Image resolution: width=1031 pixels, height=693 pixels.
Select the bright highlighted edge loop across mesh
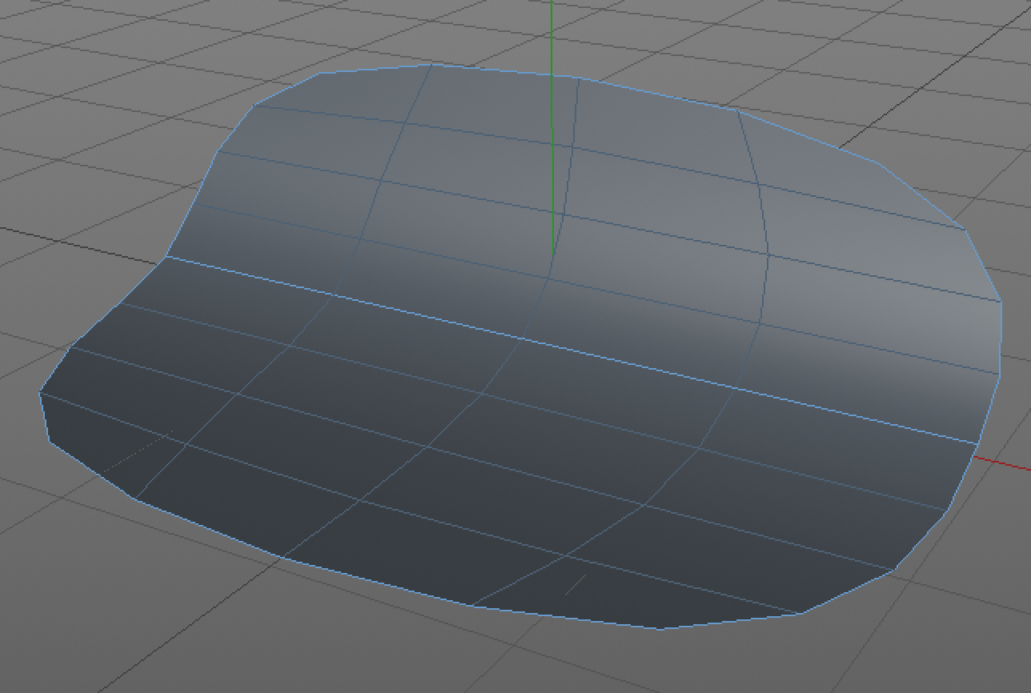572,350
